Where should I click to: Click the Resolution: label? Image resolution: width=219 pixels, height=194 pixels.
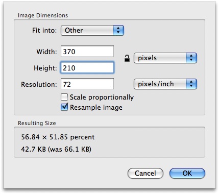39,84
